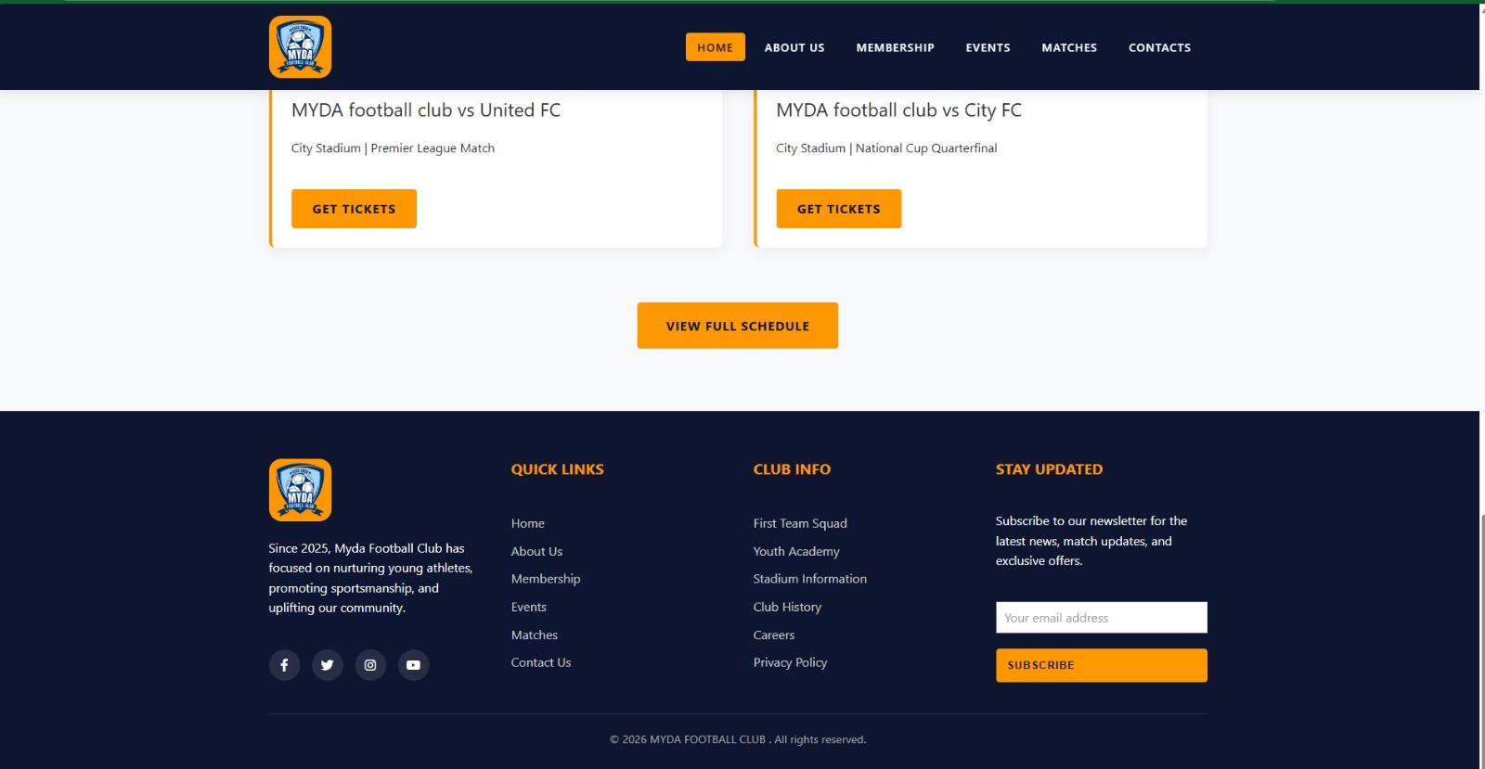The height and width of the screenshot is (769, 1485).
Task: Go to ABOUT US in navigation
Action: pyautogui.click(x=794, y=47)
